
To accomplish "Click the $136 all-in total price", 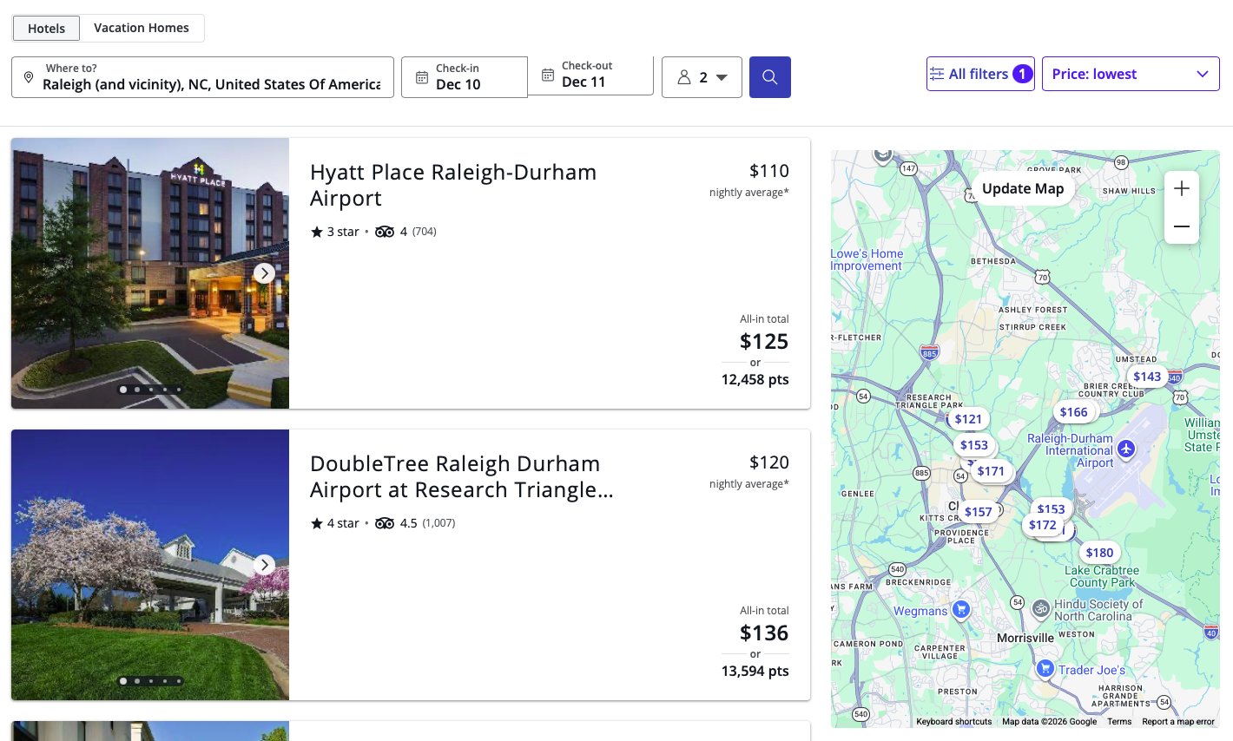I will coord(764,633).
